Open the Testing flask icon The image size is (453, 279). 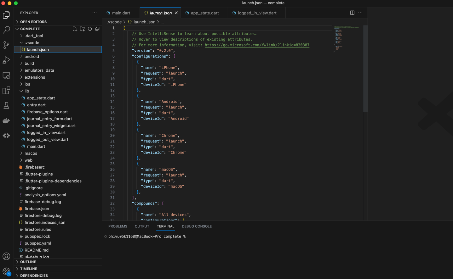[x=6, y=105]
